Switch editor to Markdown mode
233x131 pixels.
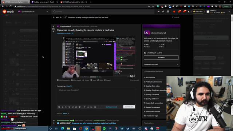pyautogui.click(x=111, y=107)
